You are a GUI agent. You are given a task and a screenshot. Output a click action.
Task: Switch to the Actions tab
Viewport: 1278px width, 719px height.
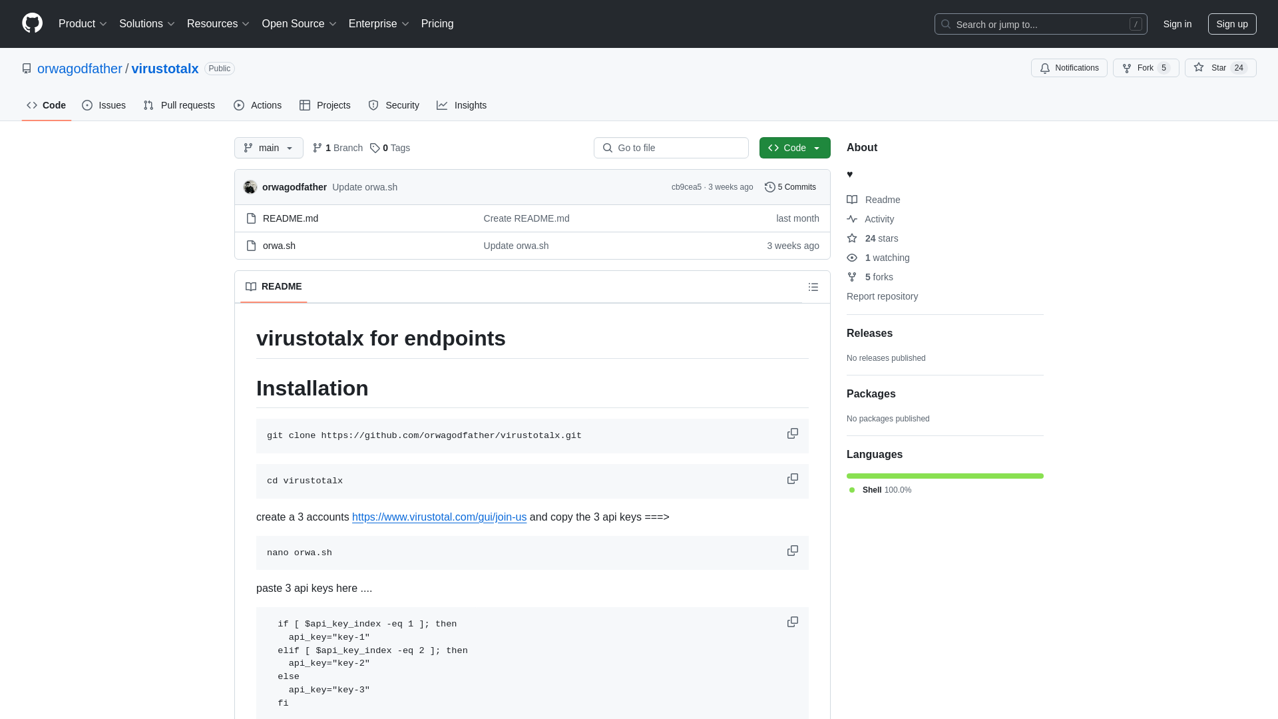pyautogui.click(x=258, y=105)
